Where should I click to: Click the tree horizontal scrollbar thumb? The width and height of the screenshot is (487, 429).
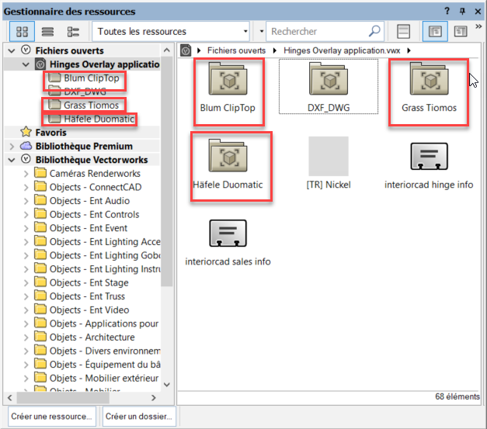pos(63,398)
